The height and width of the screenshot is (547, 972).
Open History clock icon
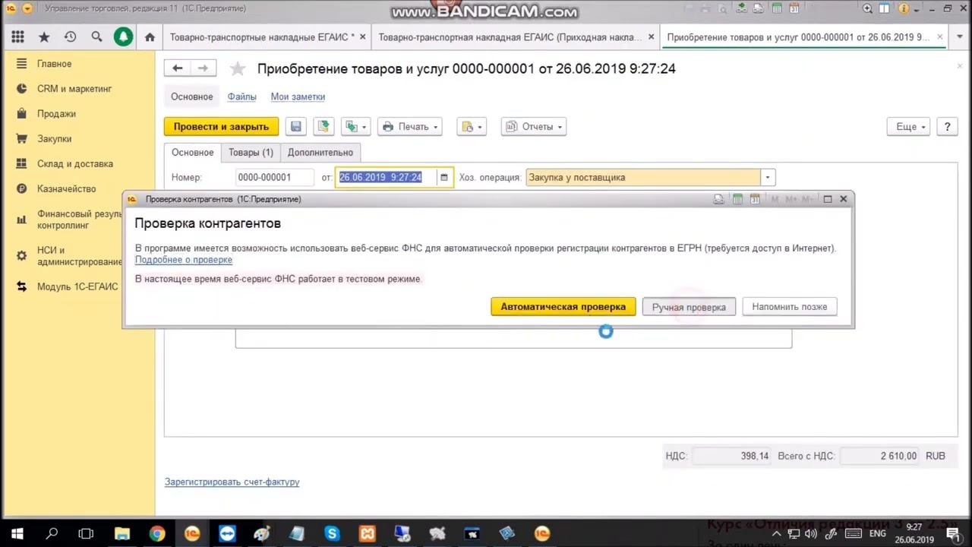(70, 36)
